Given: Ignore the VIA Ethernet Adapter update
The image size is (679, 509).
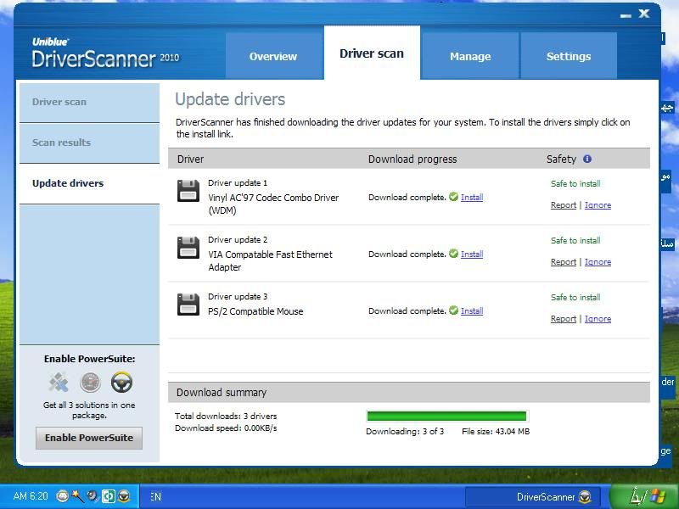Looking at the screenshot, I should 598,262.
